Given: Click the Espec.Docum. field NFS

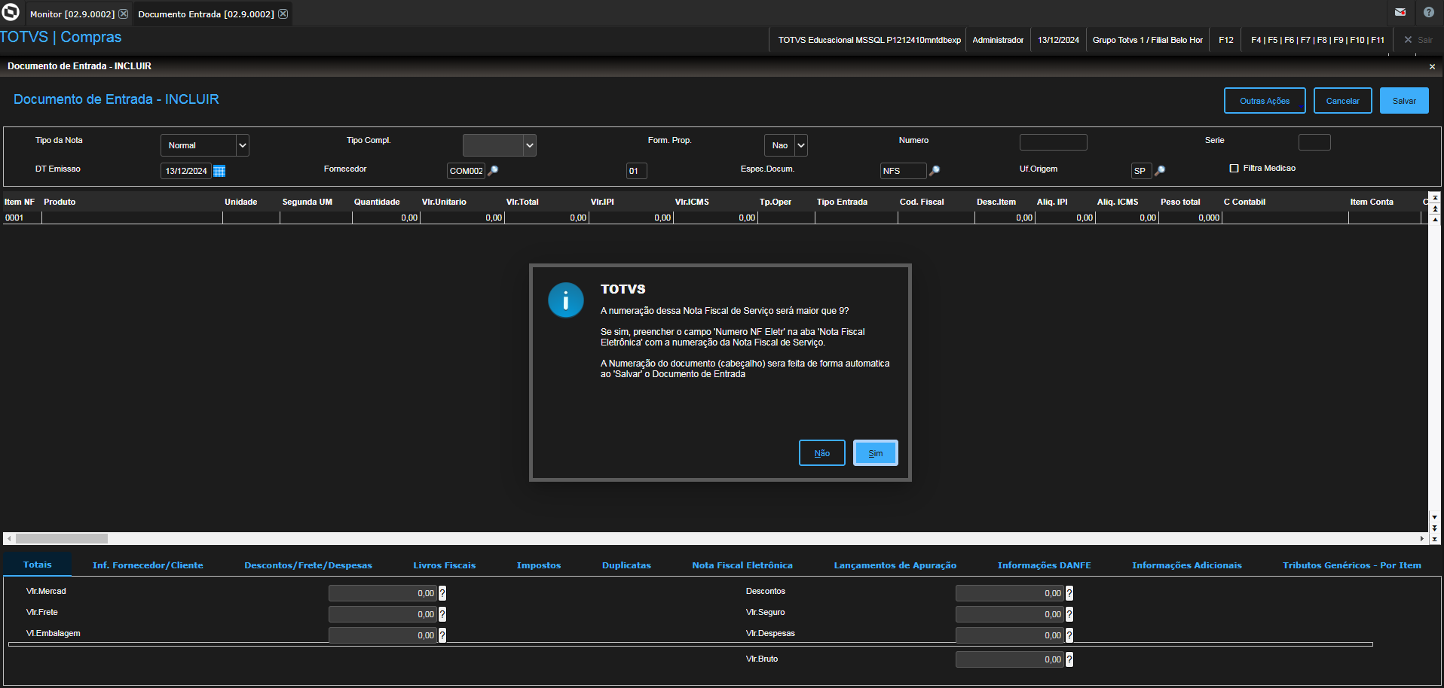Looking at the screenshot, I should click(903, 171).
